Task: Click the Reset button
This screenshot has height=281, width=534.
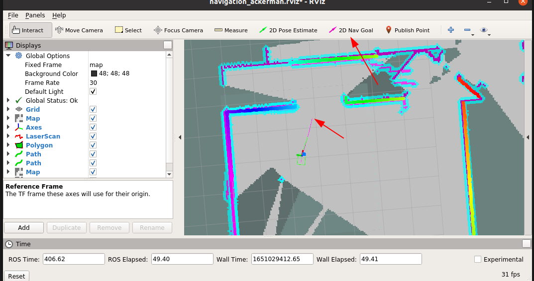Action: click(x=16, y=276)
